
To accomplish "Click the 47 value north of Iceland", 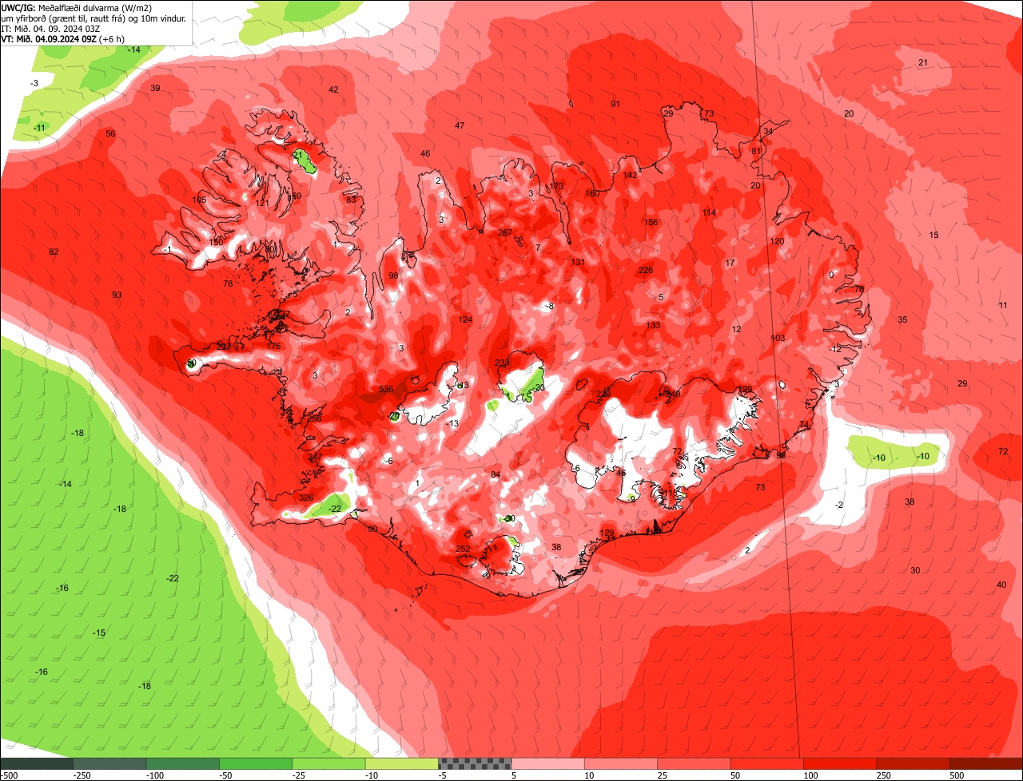I will pyautogui.click(x=460, y=125).
